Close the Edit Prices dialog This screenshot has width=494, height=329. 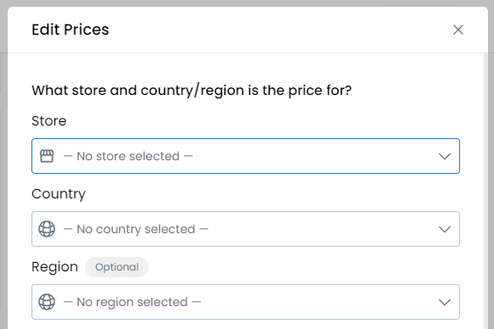pyautogui.click(x=458, y=30)
